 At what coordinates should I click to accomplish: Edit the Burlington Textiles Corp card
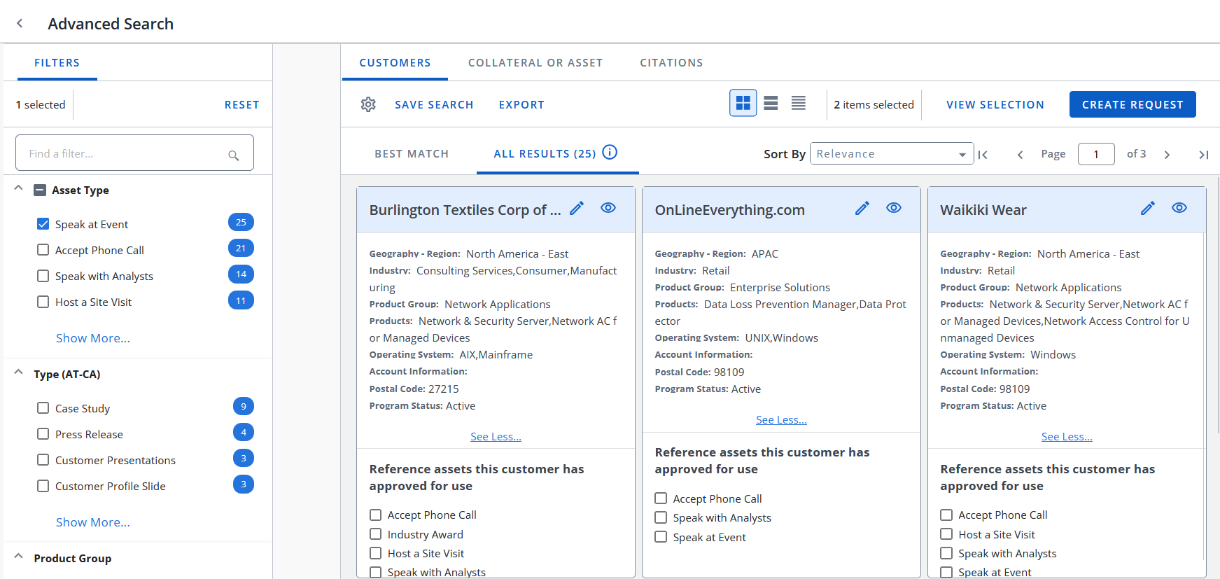577,208
